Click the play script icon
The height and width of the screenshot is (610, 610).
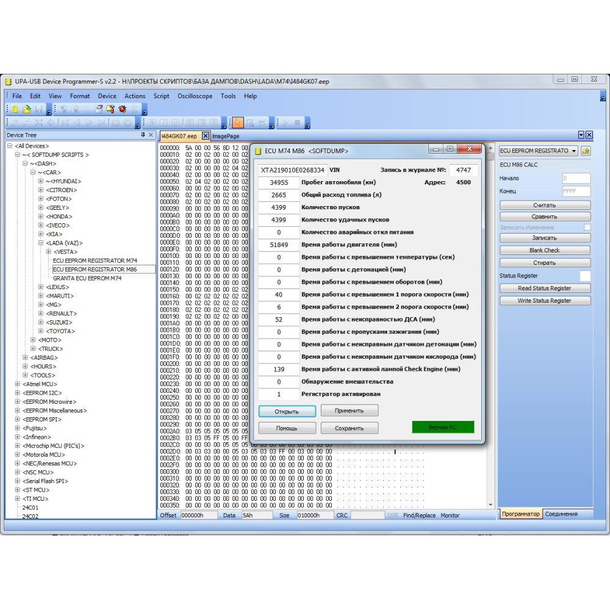[285, 123]
